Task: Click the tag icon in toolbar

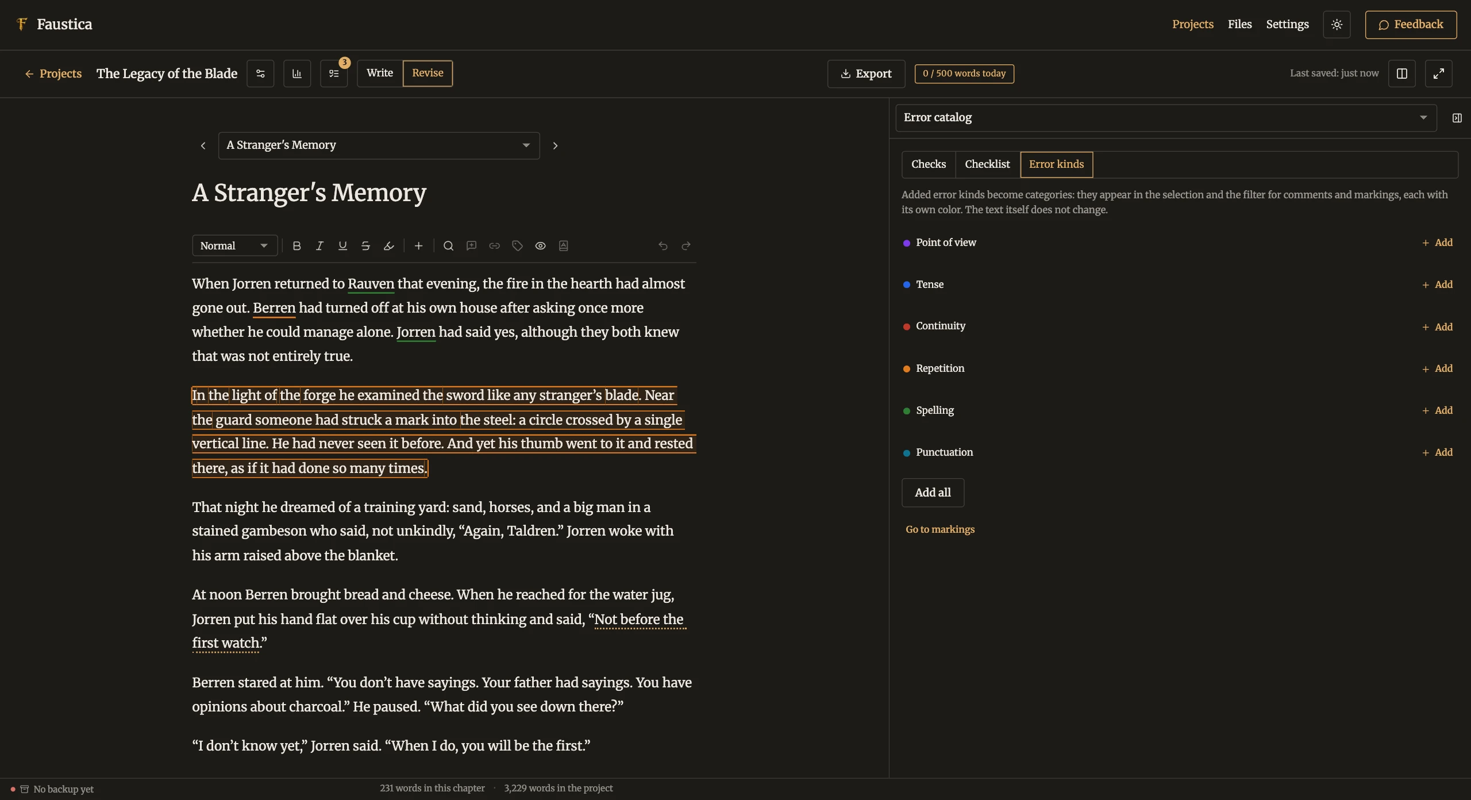Action: tap(517, 246)
